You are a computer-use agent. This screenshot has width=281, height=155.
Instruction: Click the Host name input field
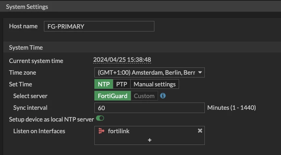[99, 26]
